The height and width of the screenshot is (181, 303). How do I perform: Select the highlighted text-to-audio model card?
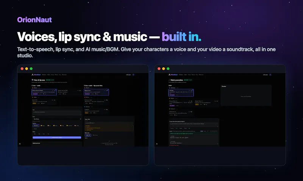point(44,92)
